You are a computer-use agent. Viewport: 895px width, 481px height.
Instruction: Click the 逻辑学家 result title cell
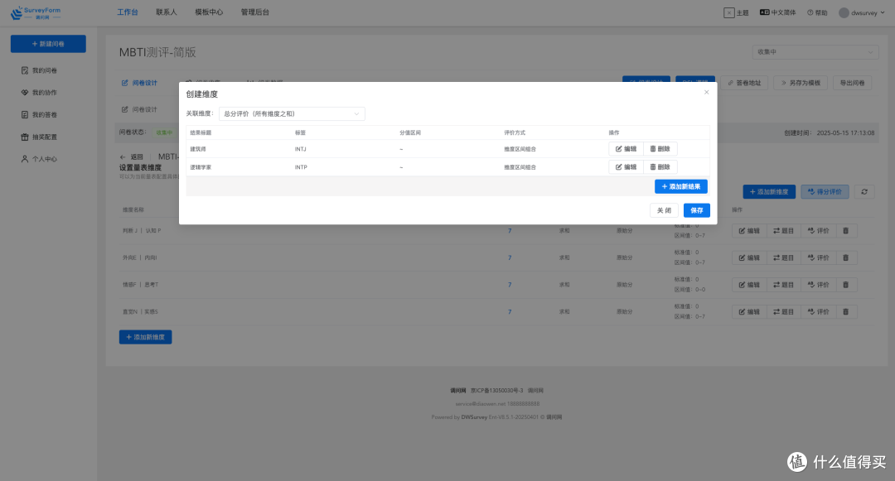pyautogui.click(x=201, y=167)
